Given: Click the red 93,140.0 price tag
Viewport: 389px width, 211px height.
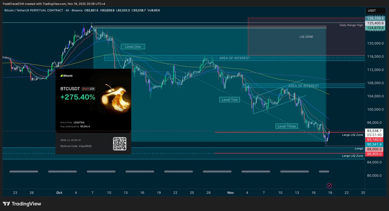Looking at the screenshot, I should 374,140.
